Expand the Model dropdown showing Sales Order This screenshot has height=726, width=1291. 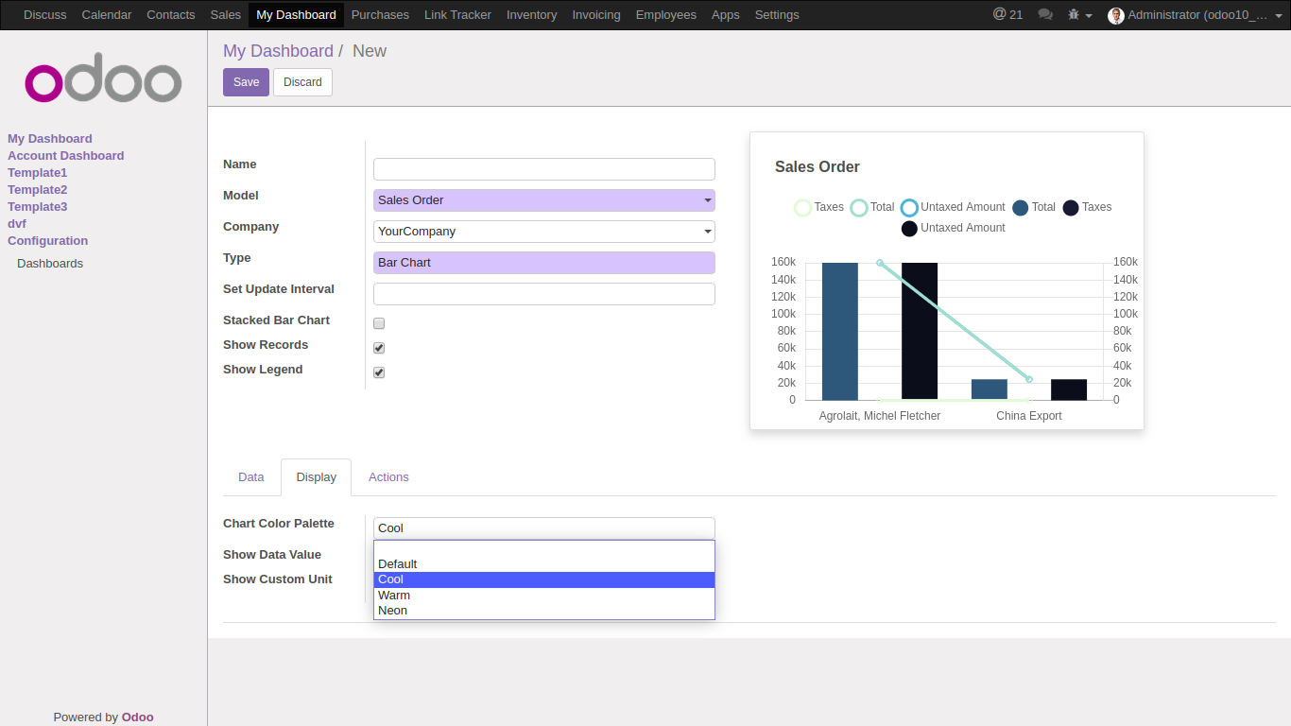tap(544, 200)
